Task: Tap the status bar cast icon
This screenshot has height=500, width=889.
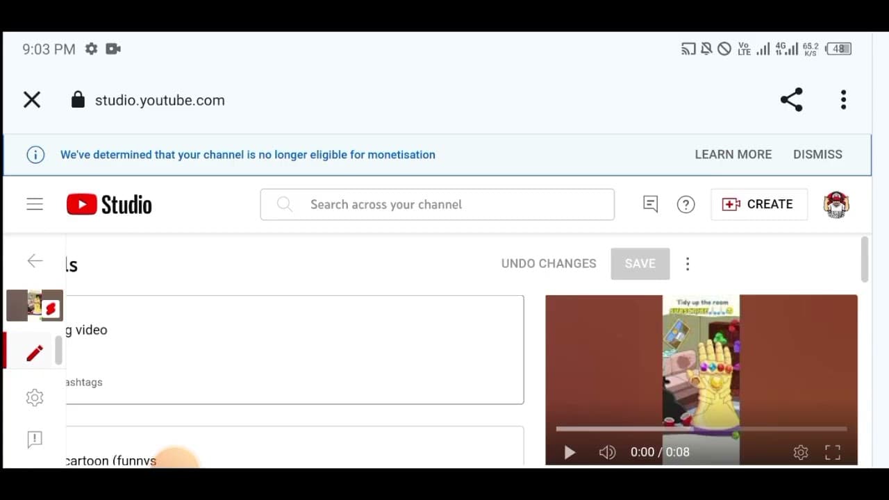Action: (x=688, y=49)
